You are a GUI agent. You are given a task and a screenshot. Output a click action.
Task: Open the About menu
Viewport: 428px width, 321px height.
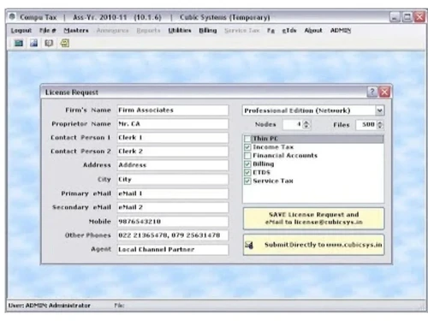click(x=313, y=30)
